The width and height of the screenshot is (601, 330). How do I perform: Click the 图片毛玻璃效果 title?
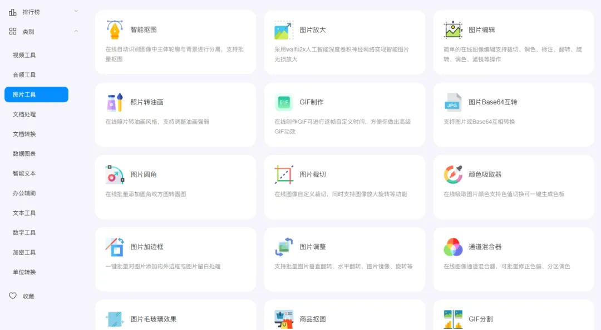tap(154, 319)
